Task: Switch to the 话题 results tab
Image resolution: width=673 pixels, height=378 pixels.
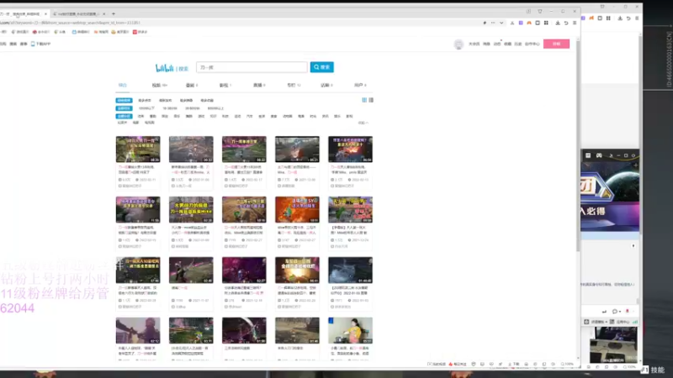Action: pyautogui.click(x=326, y=86)
